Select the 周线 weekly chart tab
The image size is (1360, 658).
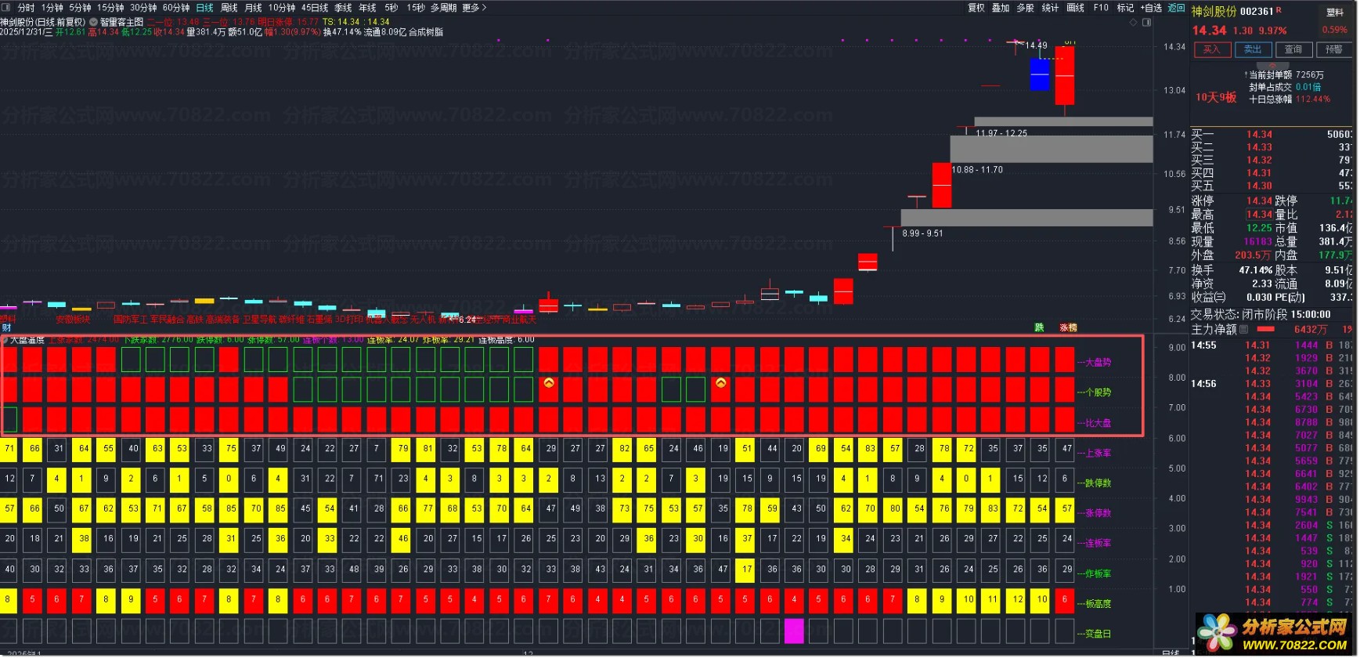click(x=229, y=7)
